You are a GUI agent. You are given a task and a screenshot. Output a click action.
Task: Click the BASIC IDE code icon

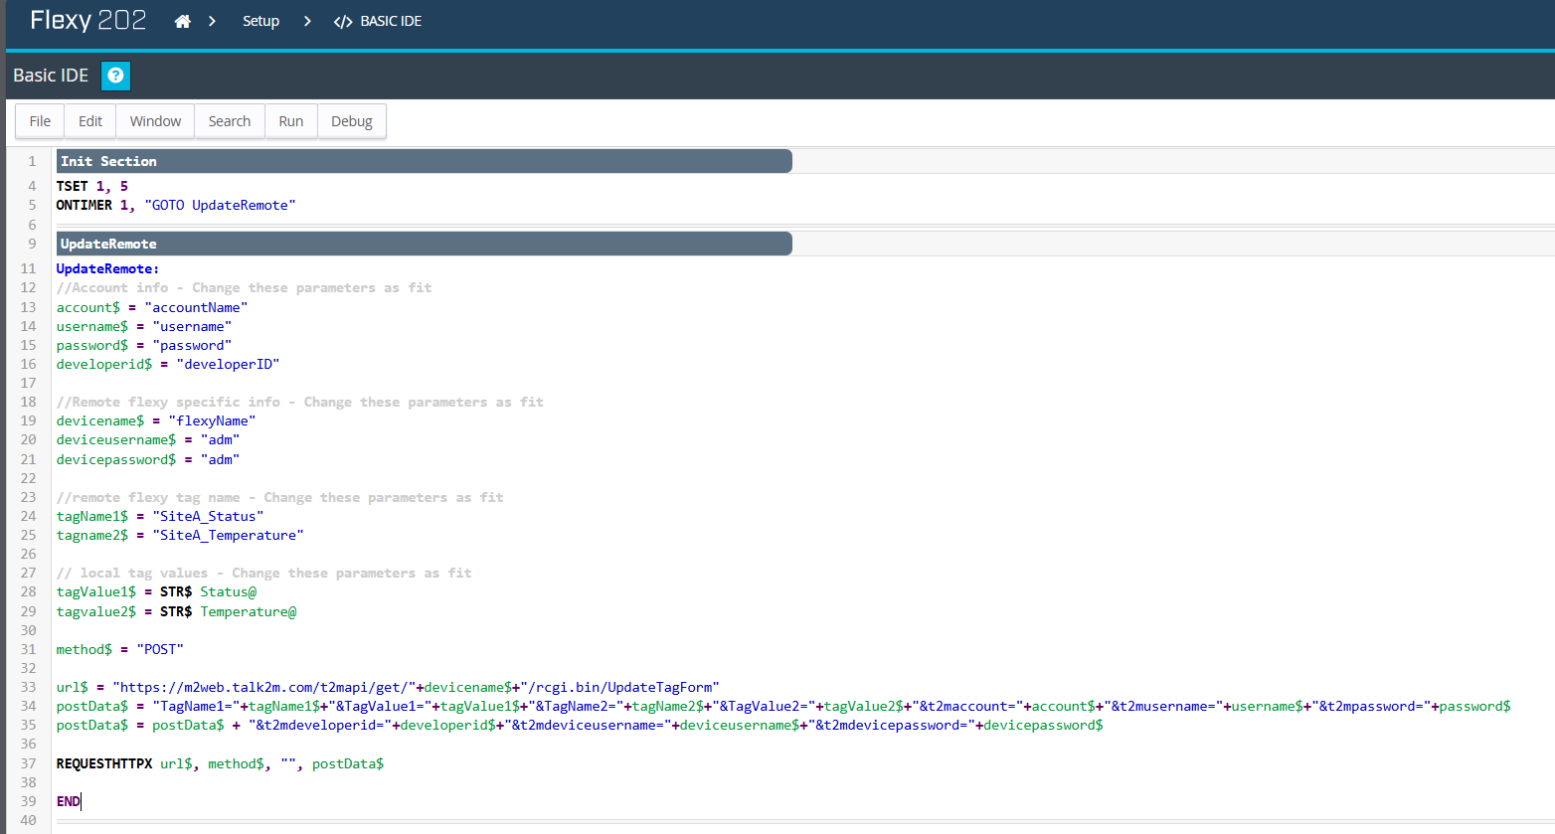tap(343, 22)
